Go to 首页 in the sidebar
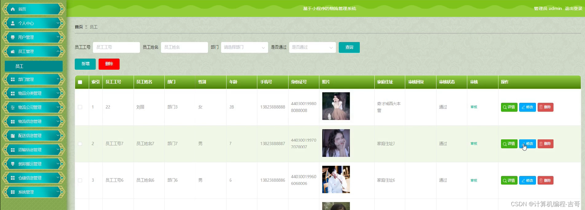The image size is (585, 210). tap(33, 9)
